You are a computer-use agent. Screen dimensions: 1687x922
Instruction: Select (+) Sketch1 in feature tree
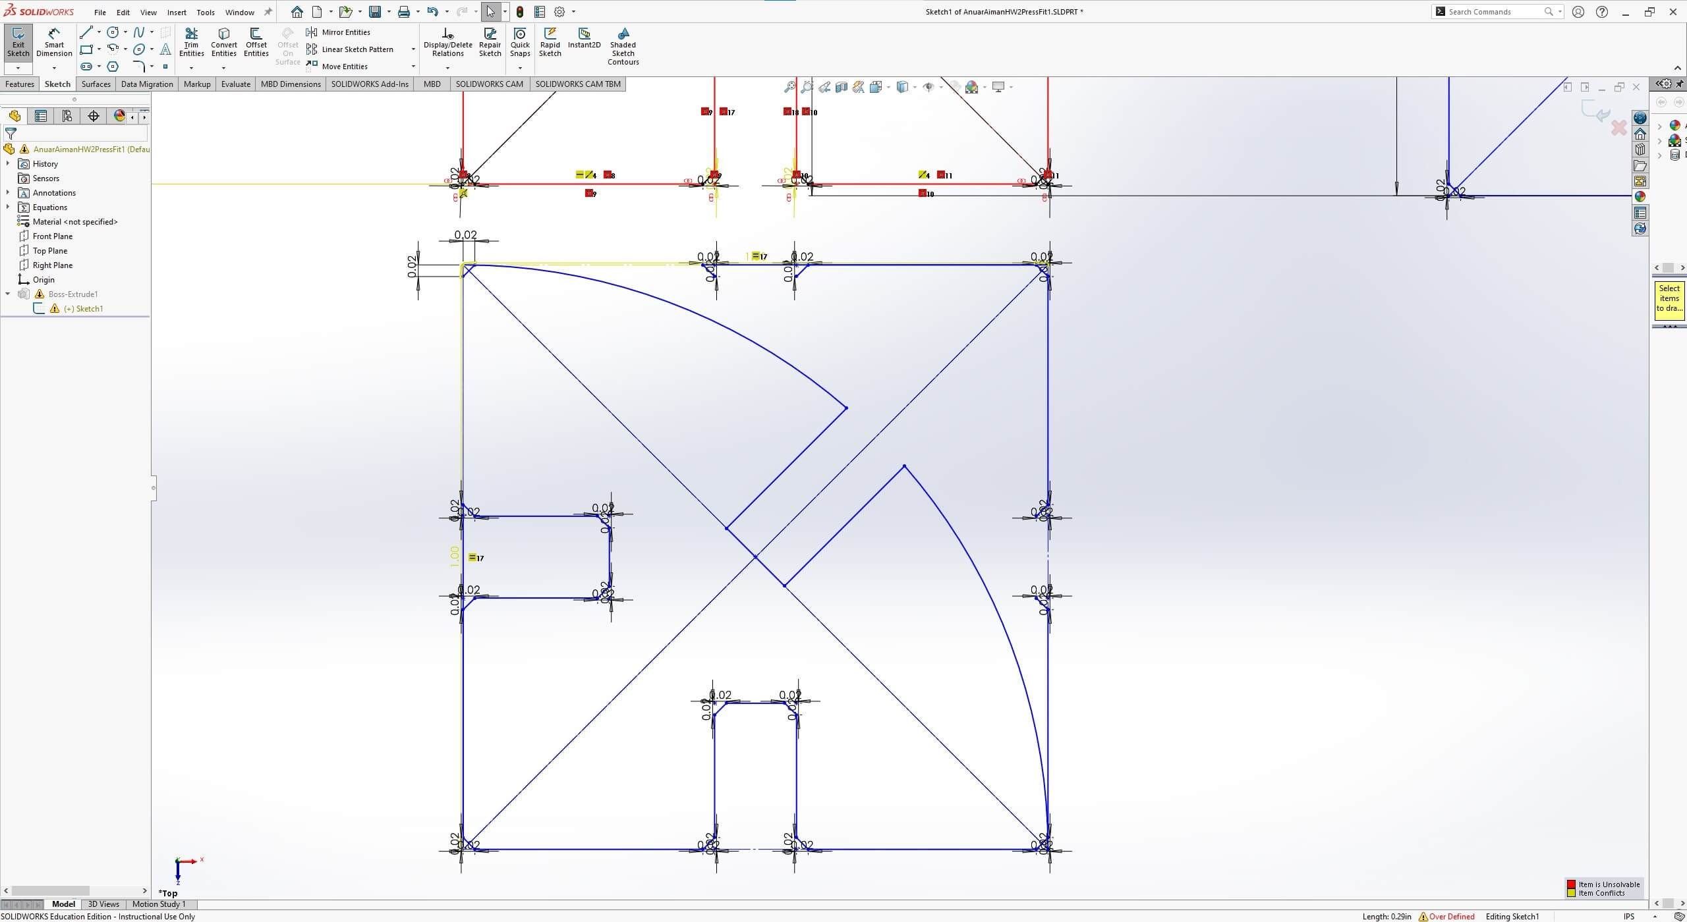point(83,308)
